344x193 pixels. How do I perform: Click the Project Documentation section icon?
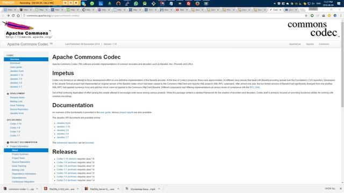pos(8,143)
